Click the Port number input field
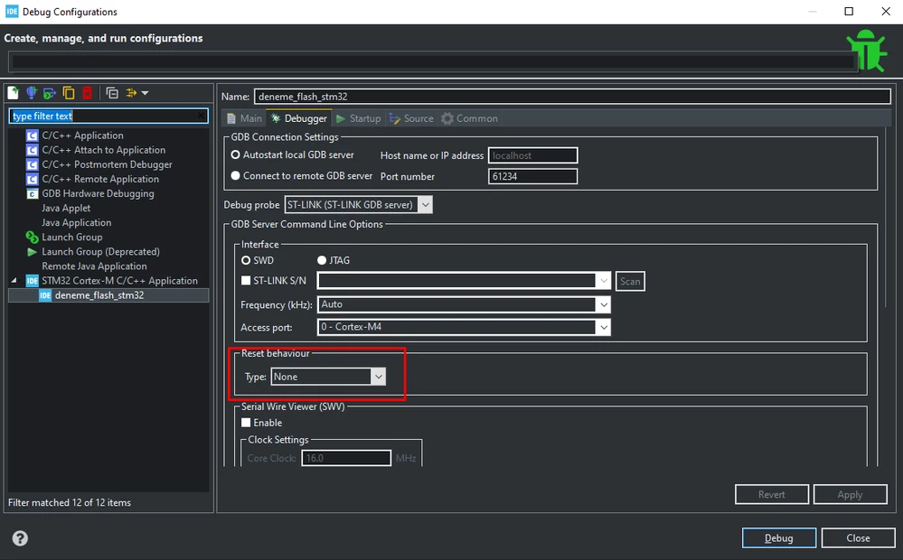Viewport: 903px width, 560px height. pos(532,176)
